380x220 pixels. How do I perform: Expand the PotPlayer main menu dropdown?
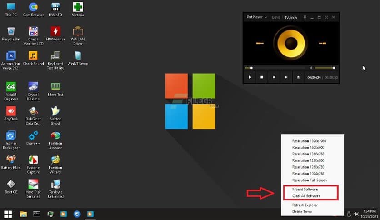coord(256,17)
